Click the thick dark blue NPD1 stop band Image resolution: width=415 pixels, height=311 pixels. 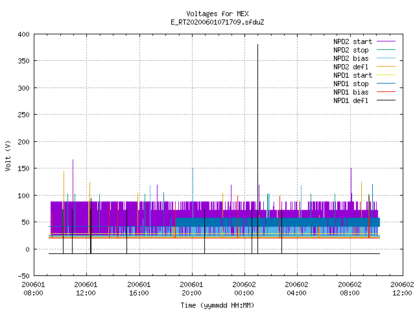[278, 222]
